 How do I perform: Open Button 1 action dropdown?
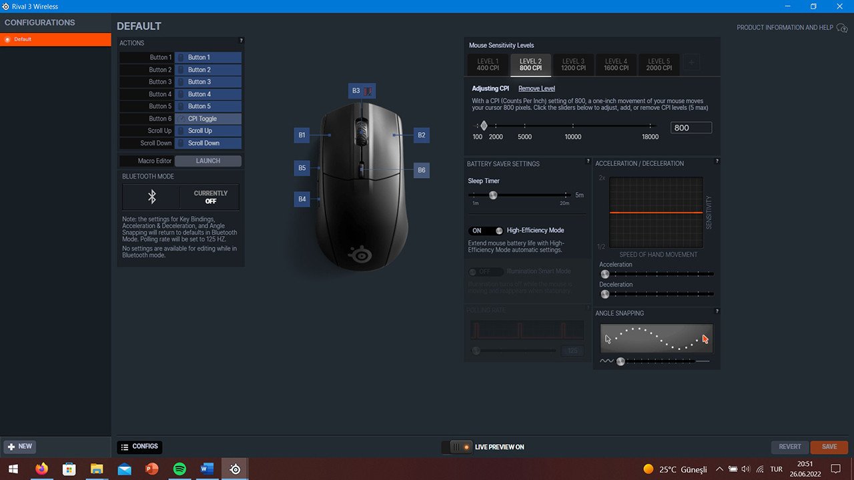coord(208,57)
